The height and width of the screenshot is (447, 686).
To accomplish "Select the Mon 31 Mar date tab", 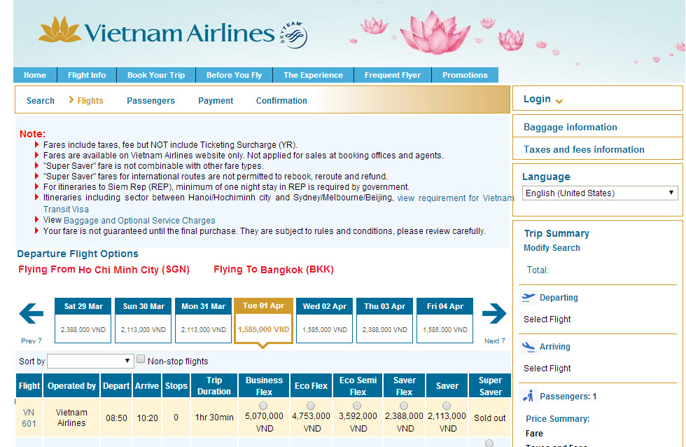I will 204,320.
